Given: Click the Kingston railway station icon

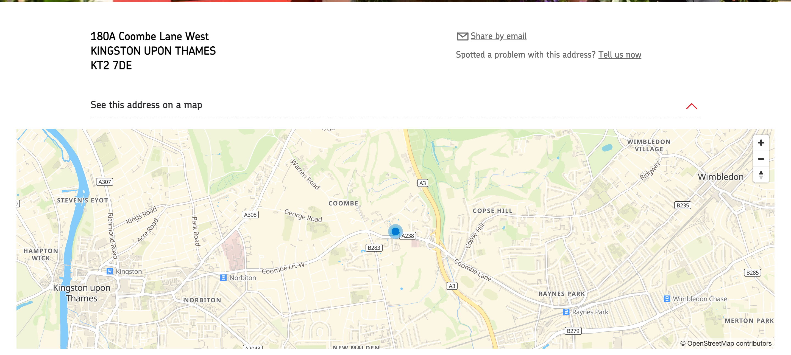Looking at the screenshot, I should pyautogui.click(x=110, y=271).
